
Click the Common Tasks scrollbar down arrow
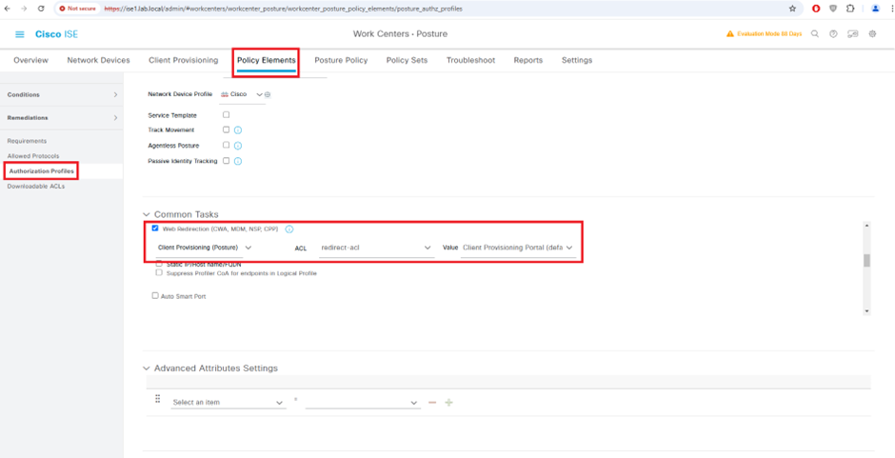click(x=867, y=310)
